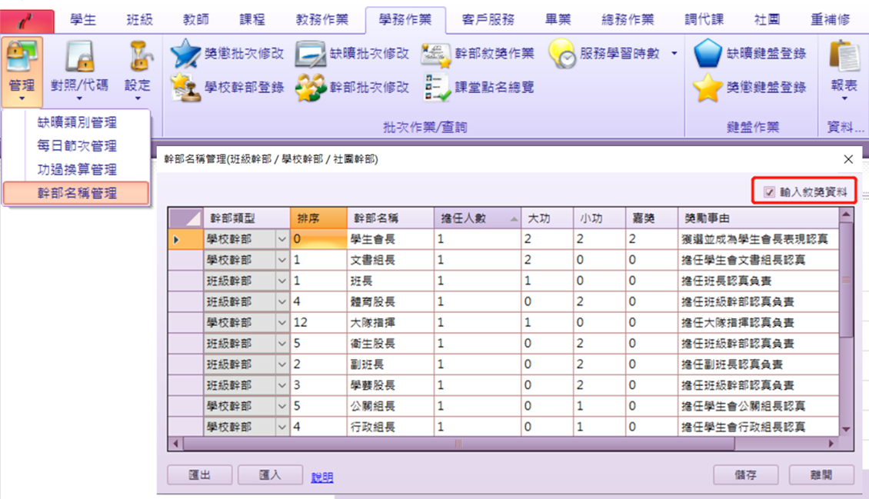Click the 課堂點名總覽 checklist icon

(438, 88)
